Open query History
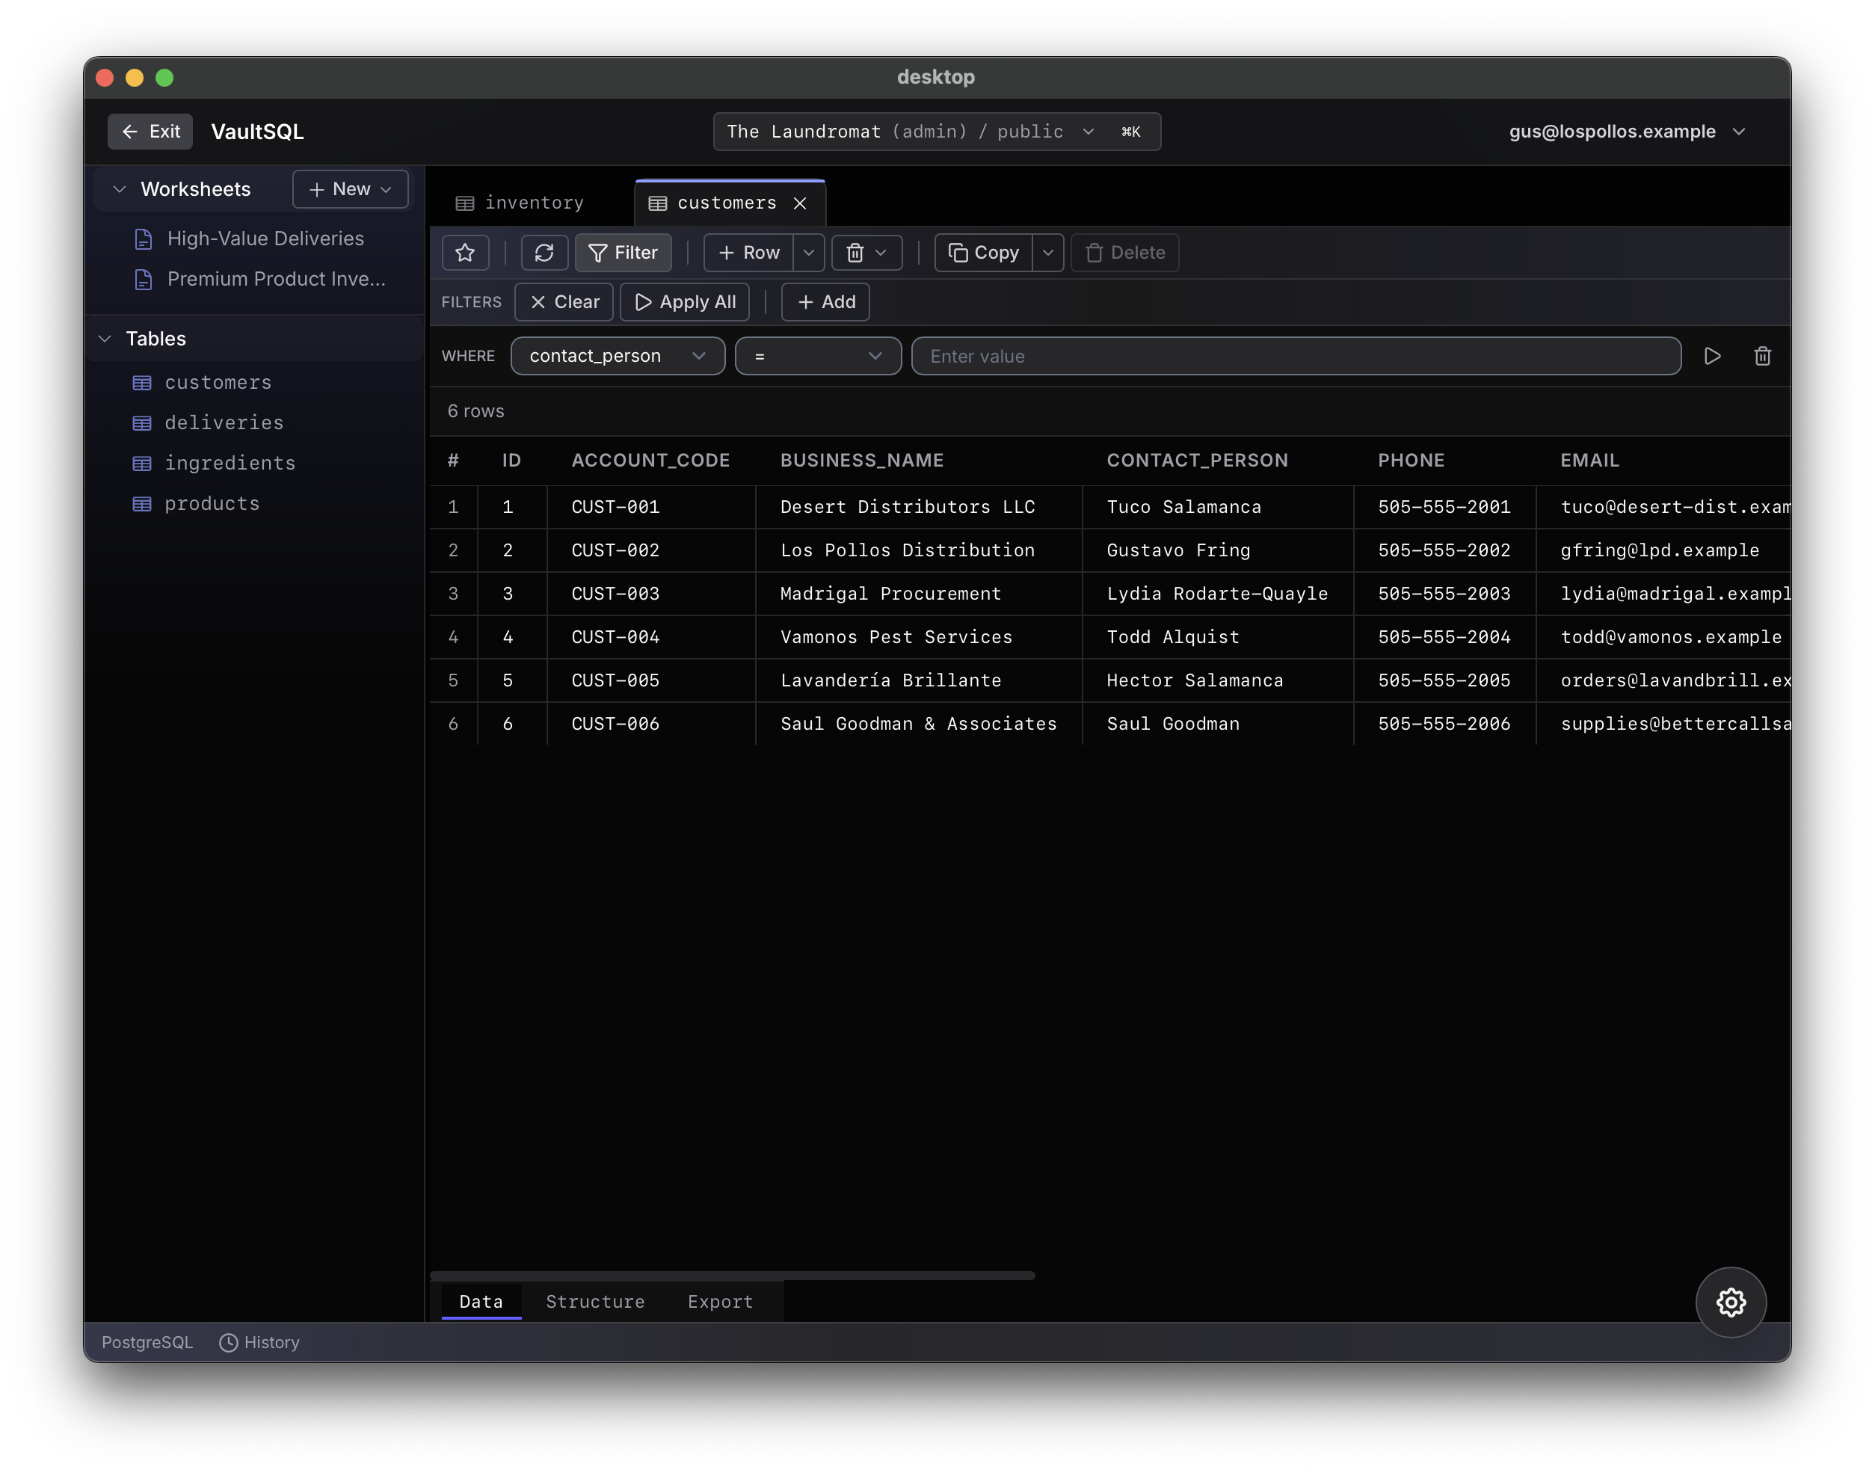The image size is (1875, 1473). [x=259, y=1342]
